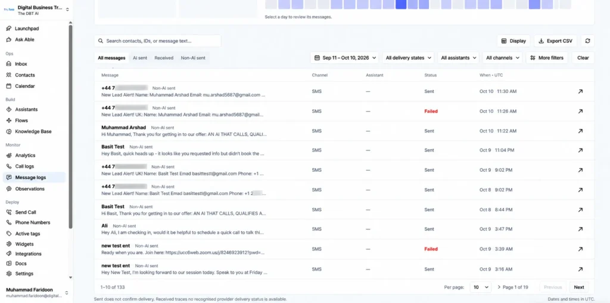Click the sidebar vertical scrollbar
This screenshot has height=303, width=610.
[70, 127]
